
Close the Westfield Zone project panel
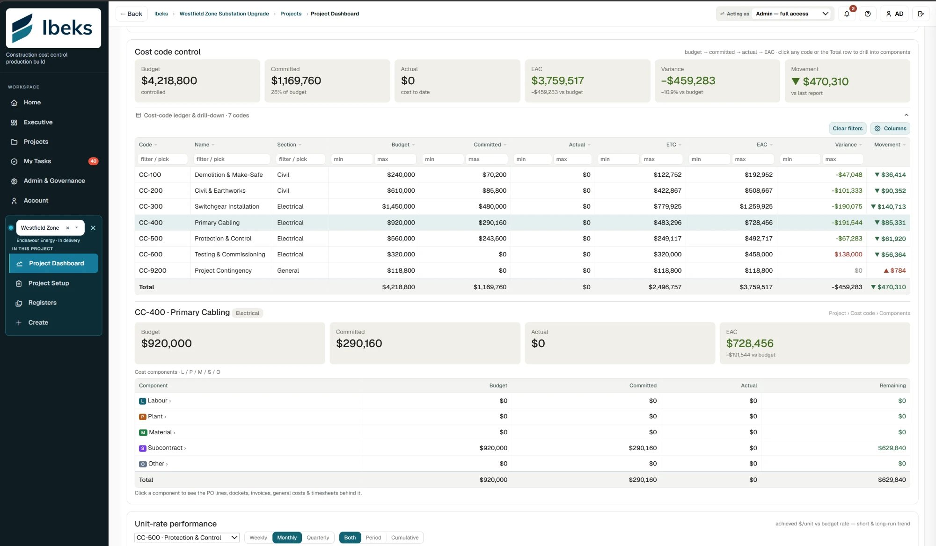(x=93, y=228)
